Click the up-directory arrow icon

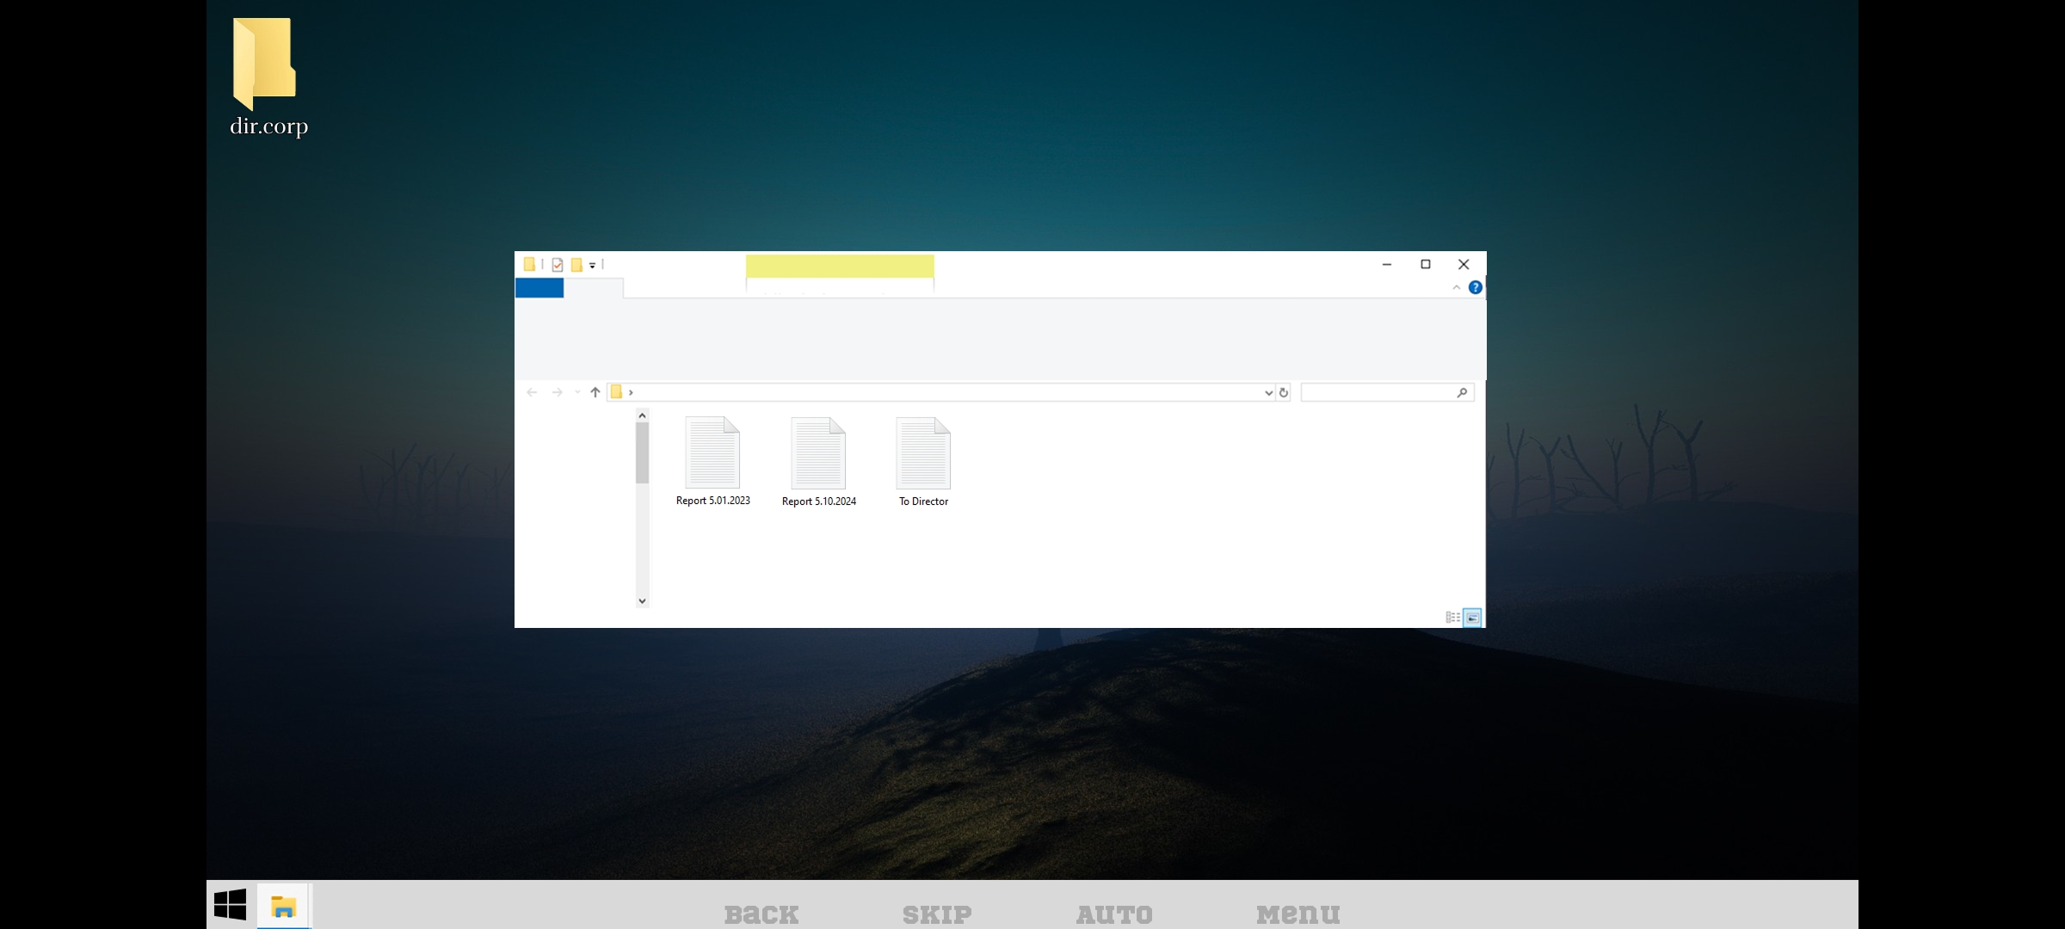(595, 392)
